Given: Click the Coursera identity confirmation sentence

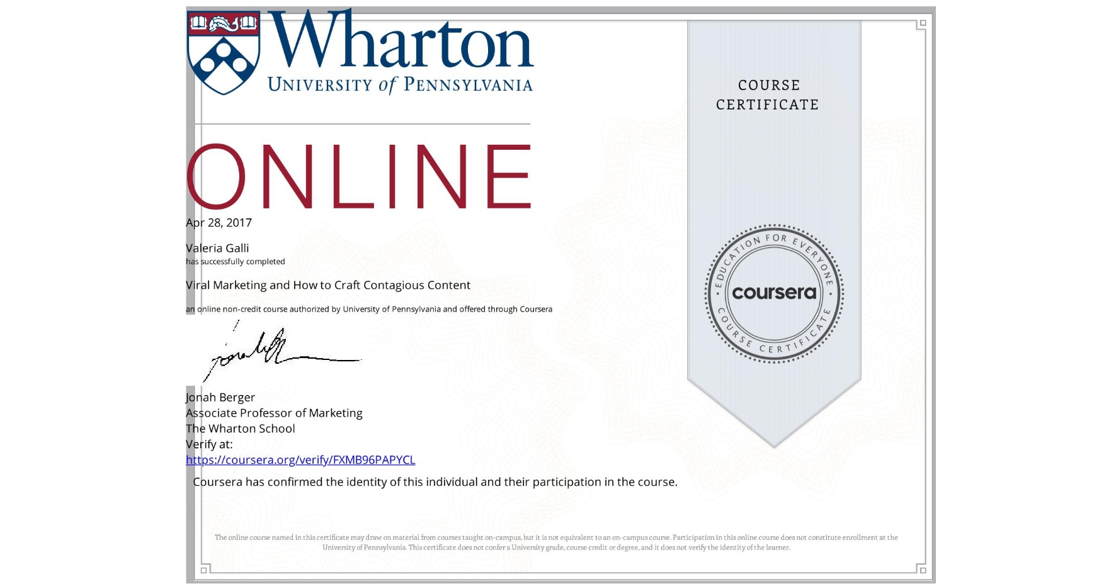Looking at the screenshot, I should click(x=435, y=482).
